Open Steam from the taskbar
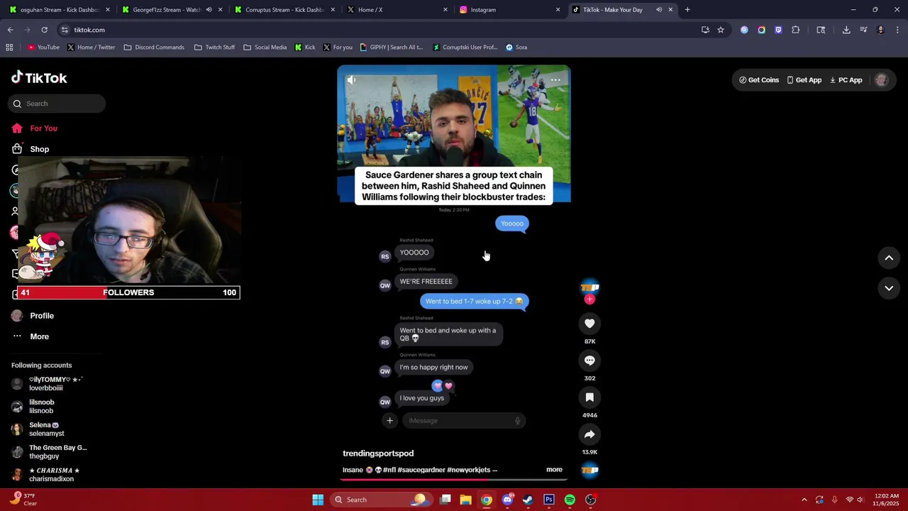The width and height of the screenshot is (908, 511). pyautogui.click(x=528, y=500)
